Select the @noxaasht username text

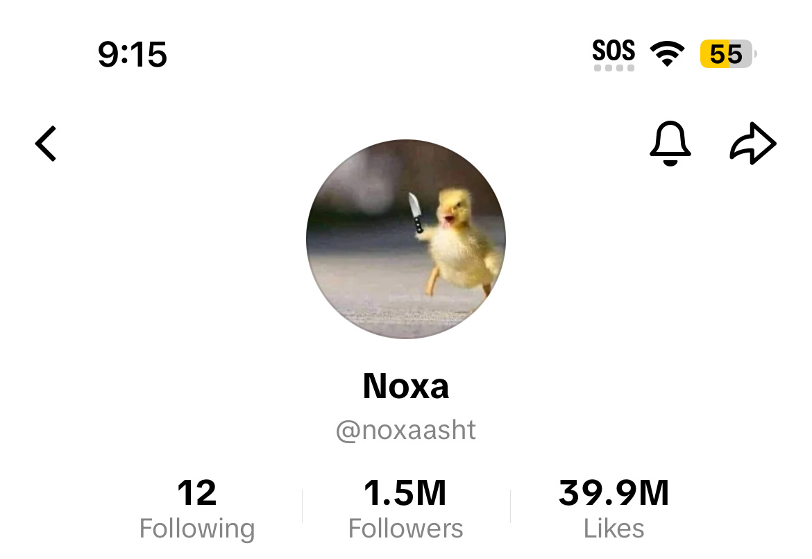point(406,430)
